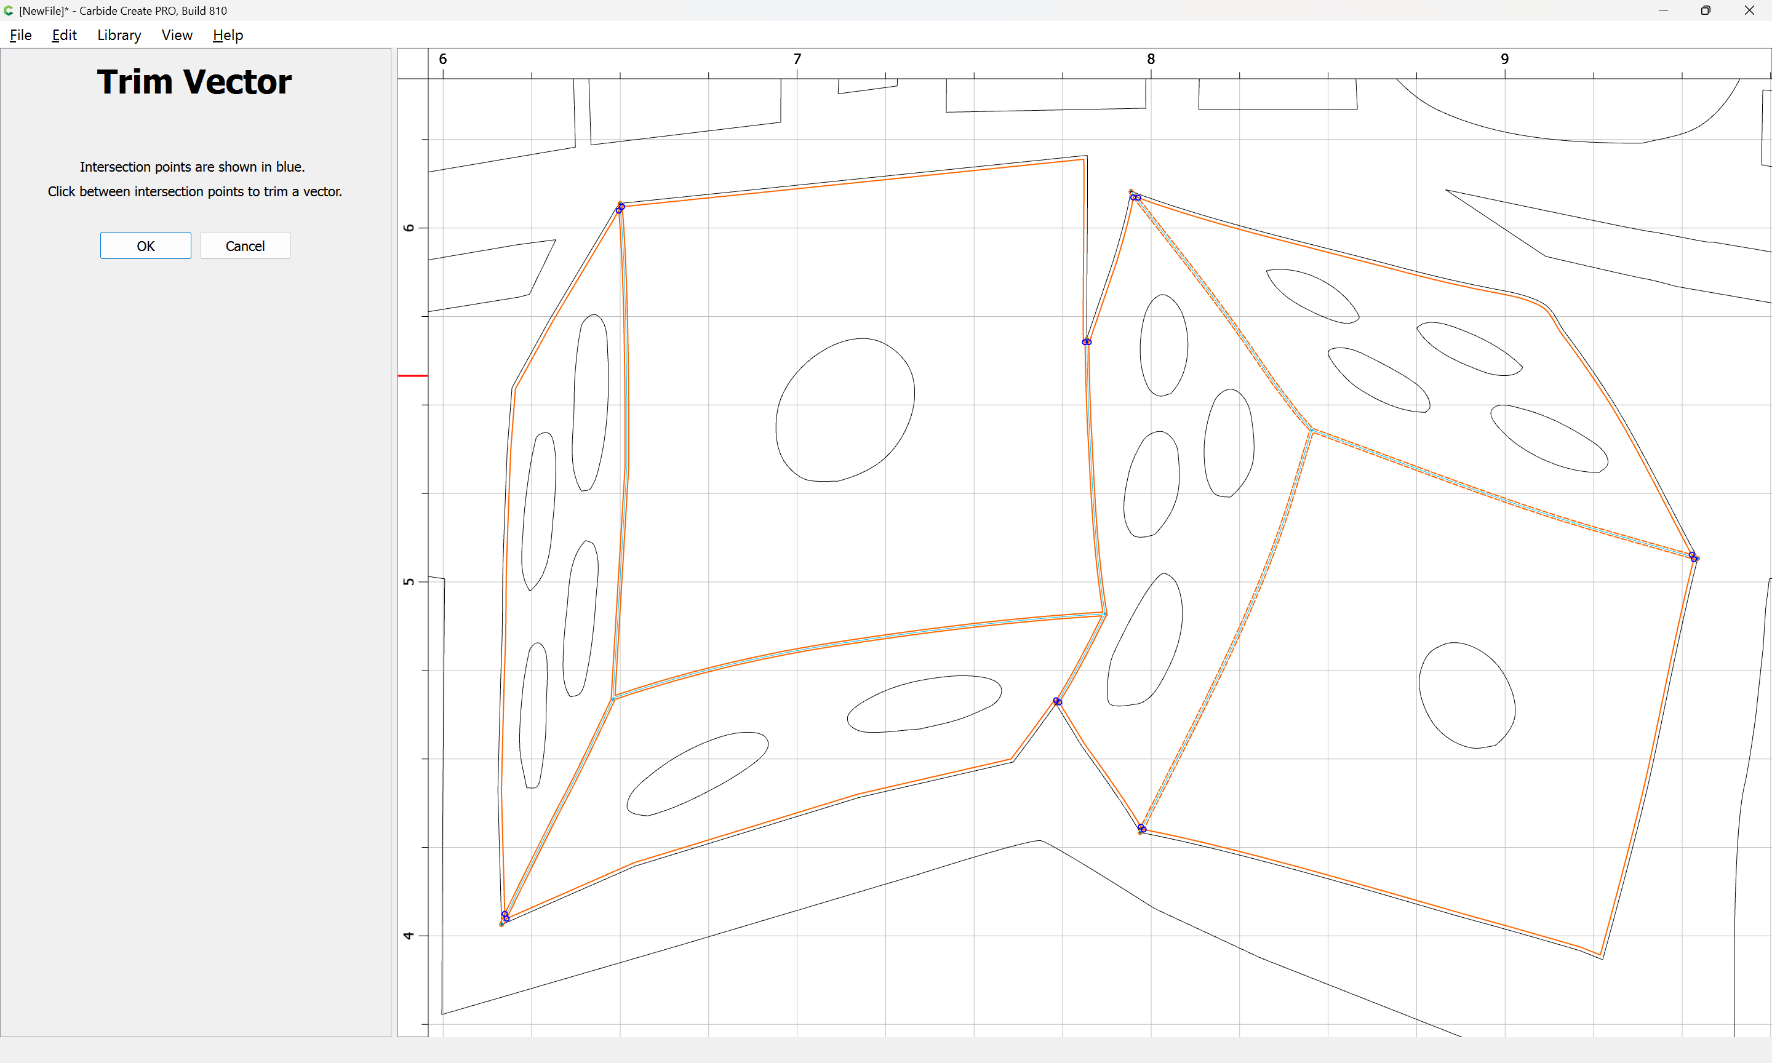Open the Edit menu

64,35
